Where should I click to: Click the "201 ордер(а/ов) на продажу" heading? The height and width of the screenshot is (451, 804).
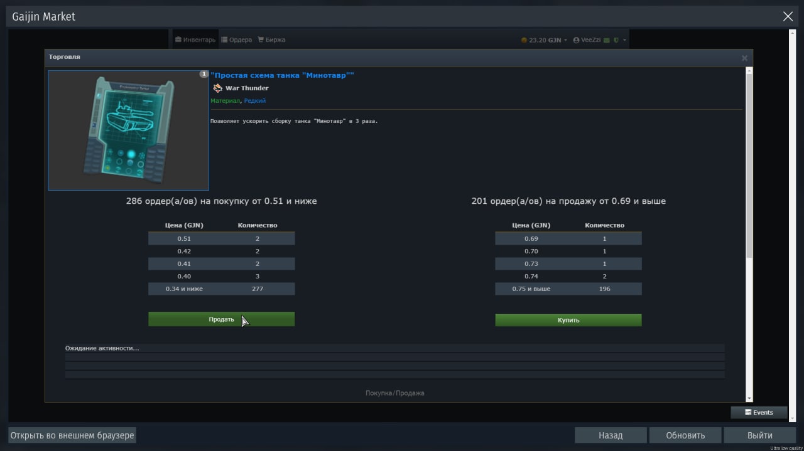568,201
